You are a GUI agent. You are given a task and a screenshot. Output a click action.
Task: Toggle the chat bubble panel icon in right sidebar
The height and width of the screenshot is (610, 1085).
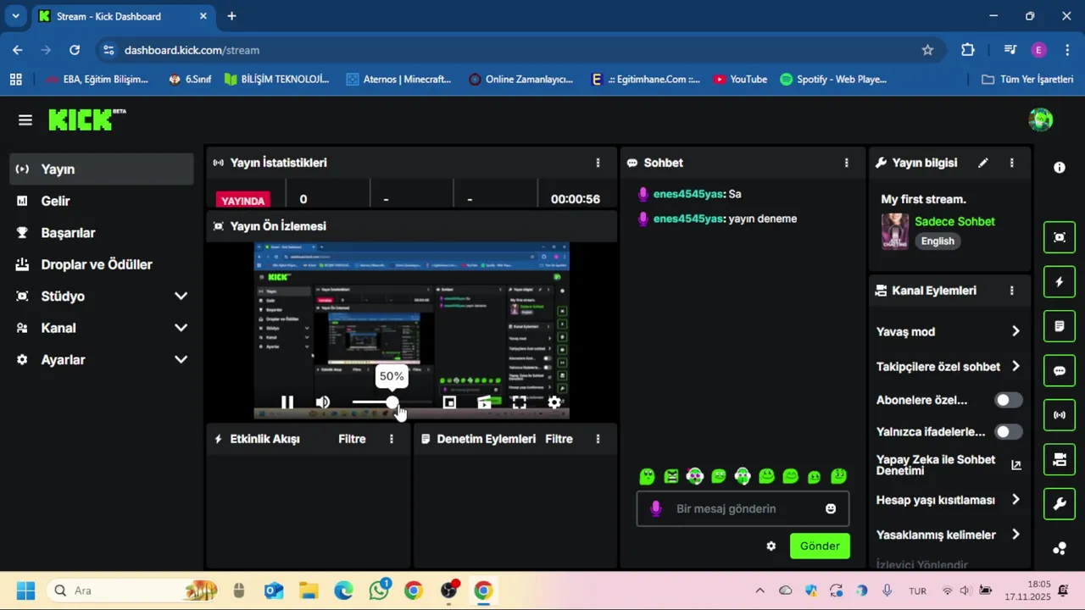[1059, 370]
